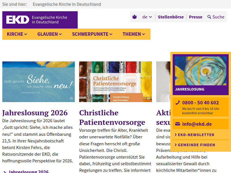Open the 'Christliche Patientenvorsorge' article headline
231x173 pixels.
[x=112, y=117]
